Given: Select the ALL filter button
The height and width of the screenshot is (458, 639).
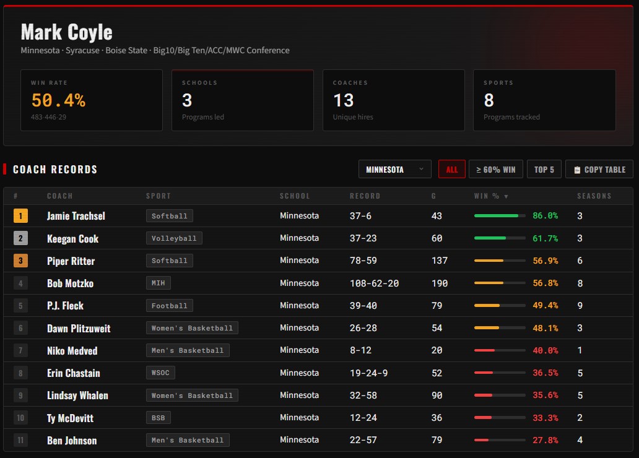Looking at the screenshot, I should [451, 169].
